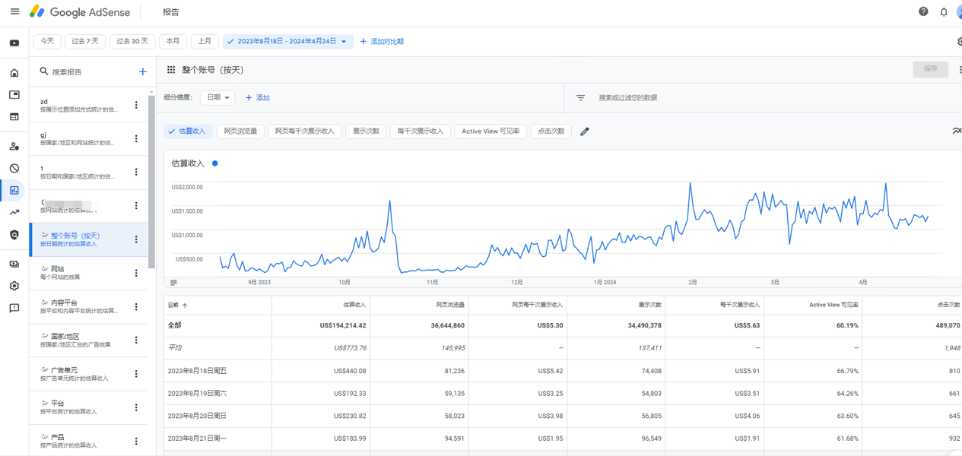Open Policy center shield icon
Screen dimensions: 962x456
(14, 235)
